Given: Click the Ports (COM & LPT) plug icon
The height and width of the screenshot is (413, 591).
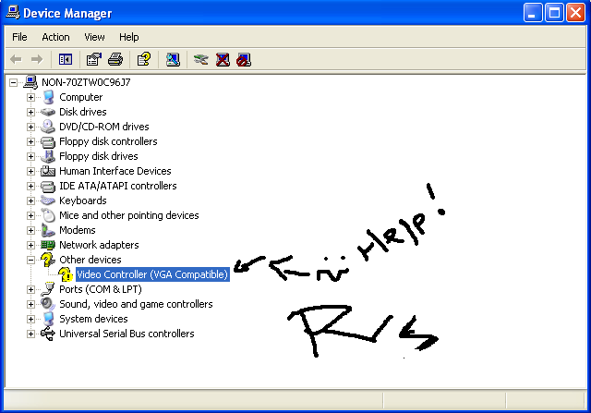Looking at the screenshot, I should [48, 289].
